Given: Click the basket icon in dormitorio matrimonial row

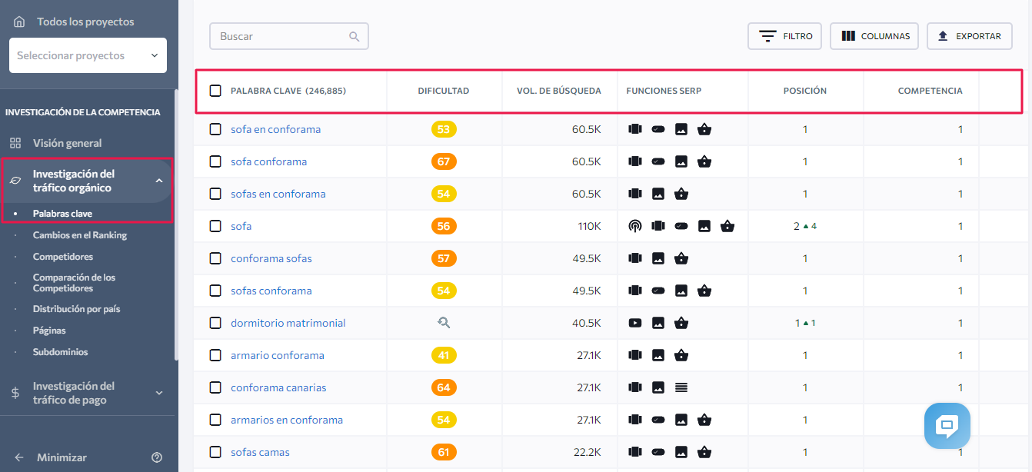Looking at the screenshot, I should pyautogui.click(x=681, y=323).
